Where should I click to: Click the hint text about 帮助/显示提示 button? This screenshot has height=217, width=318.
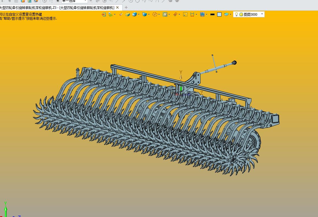coord(28,18)
